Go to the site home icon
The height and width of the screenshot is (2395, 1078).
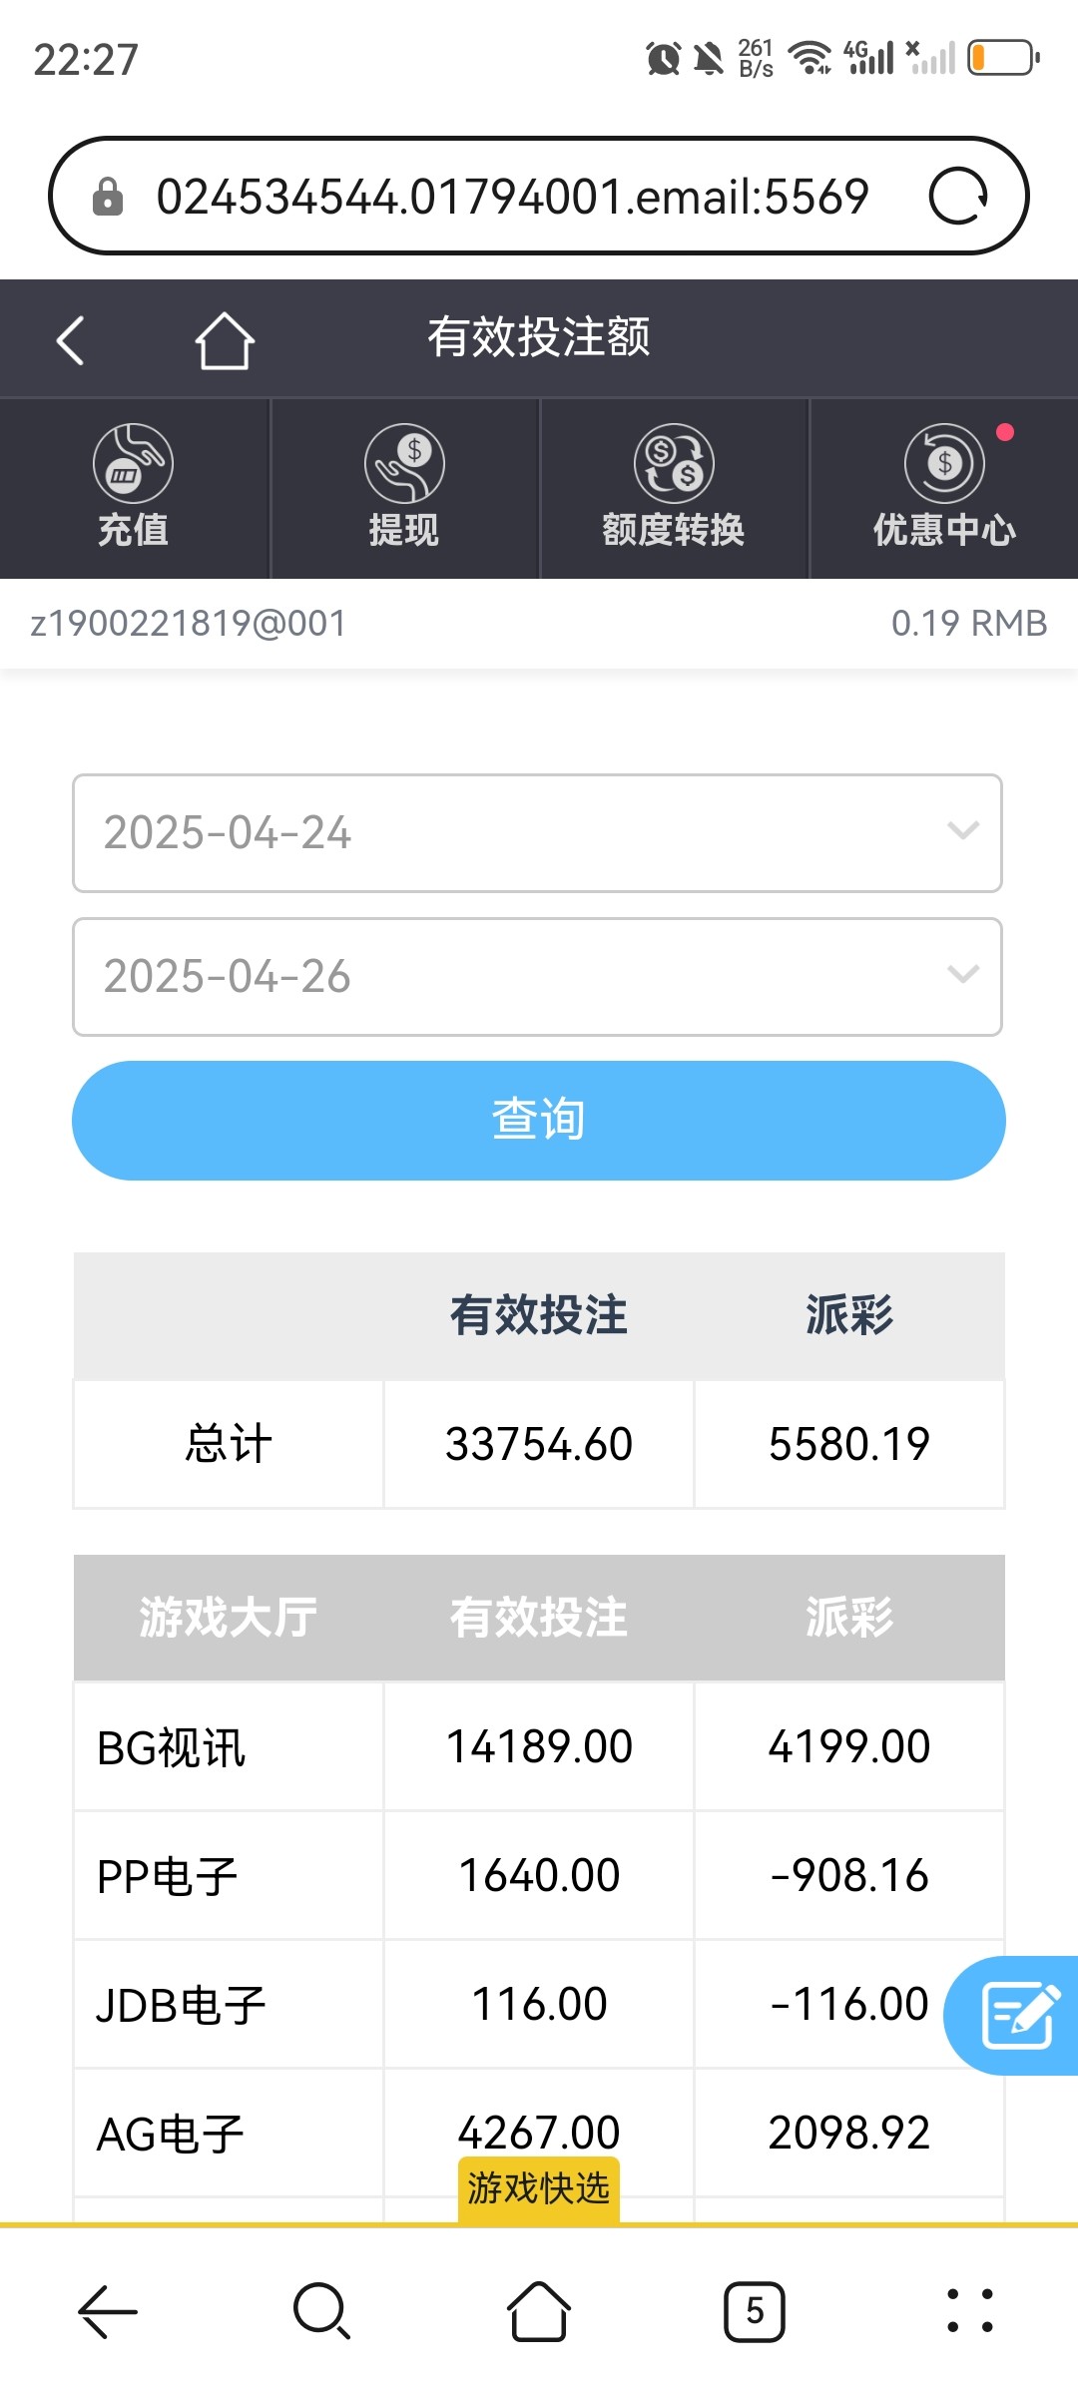(225, 340)
